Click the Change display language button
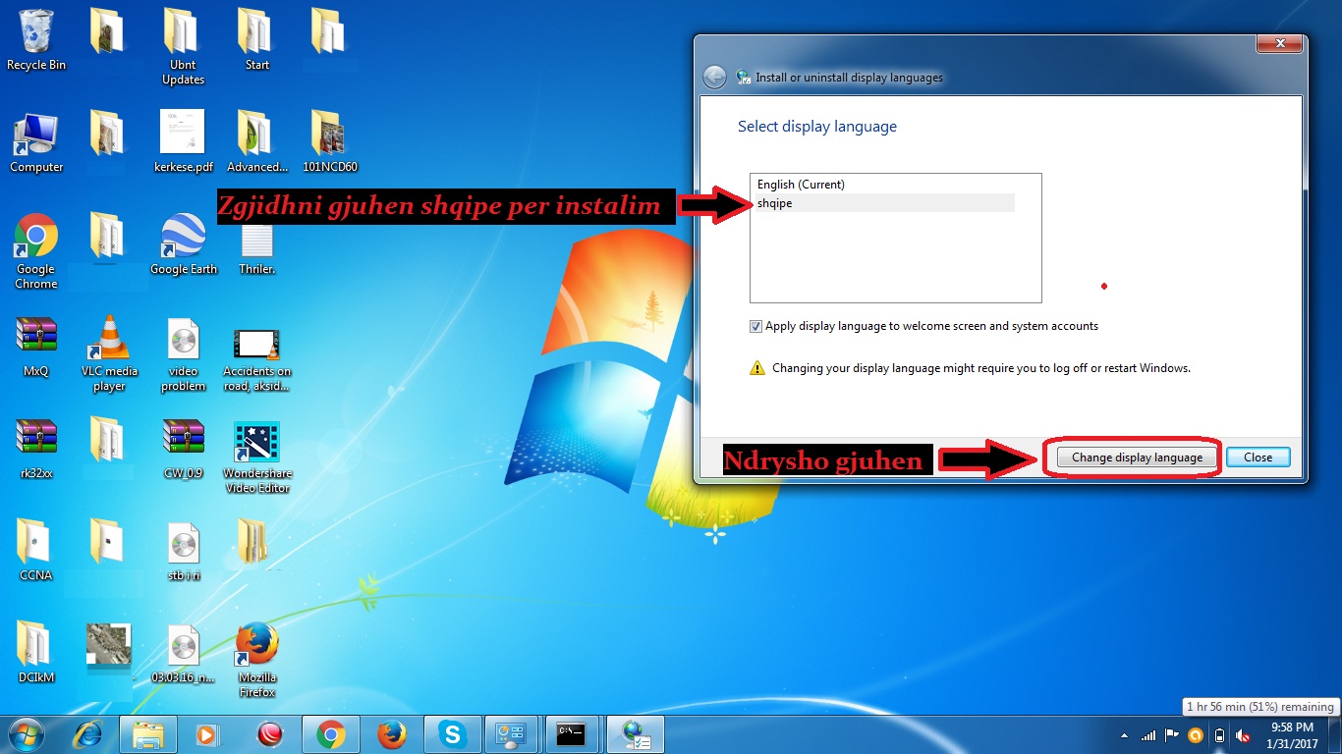 pyautogui.click(x=1137, y=458)
